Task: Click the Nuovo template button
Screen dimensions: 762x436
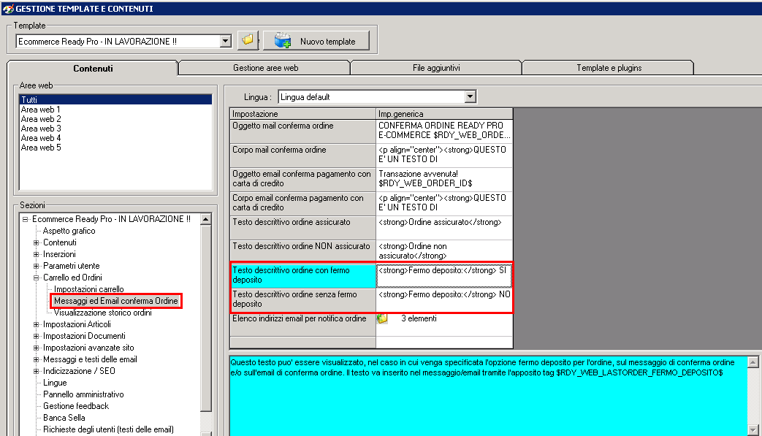Action: tap(316, 41)
